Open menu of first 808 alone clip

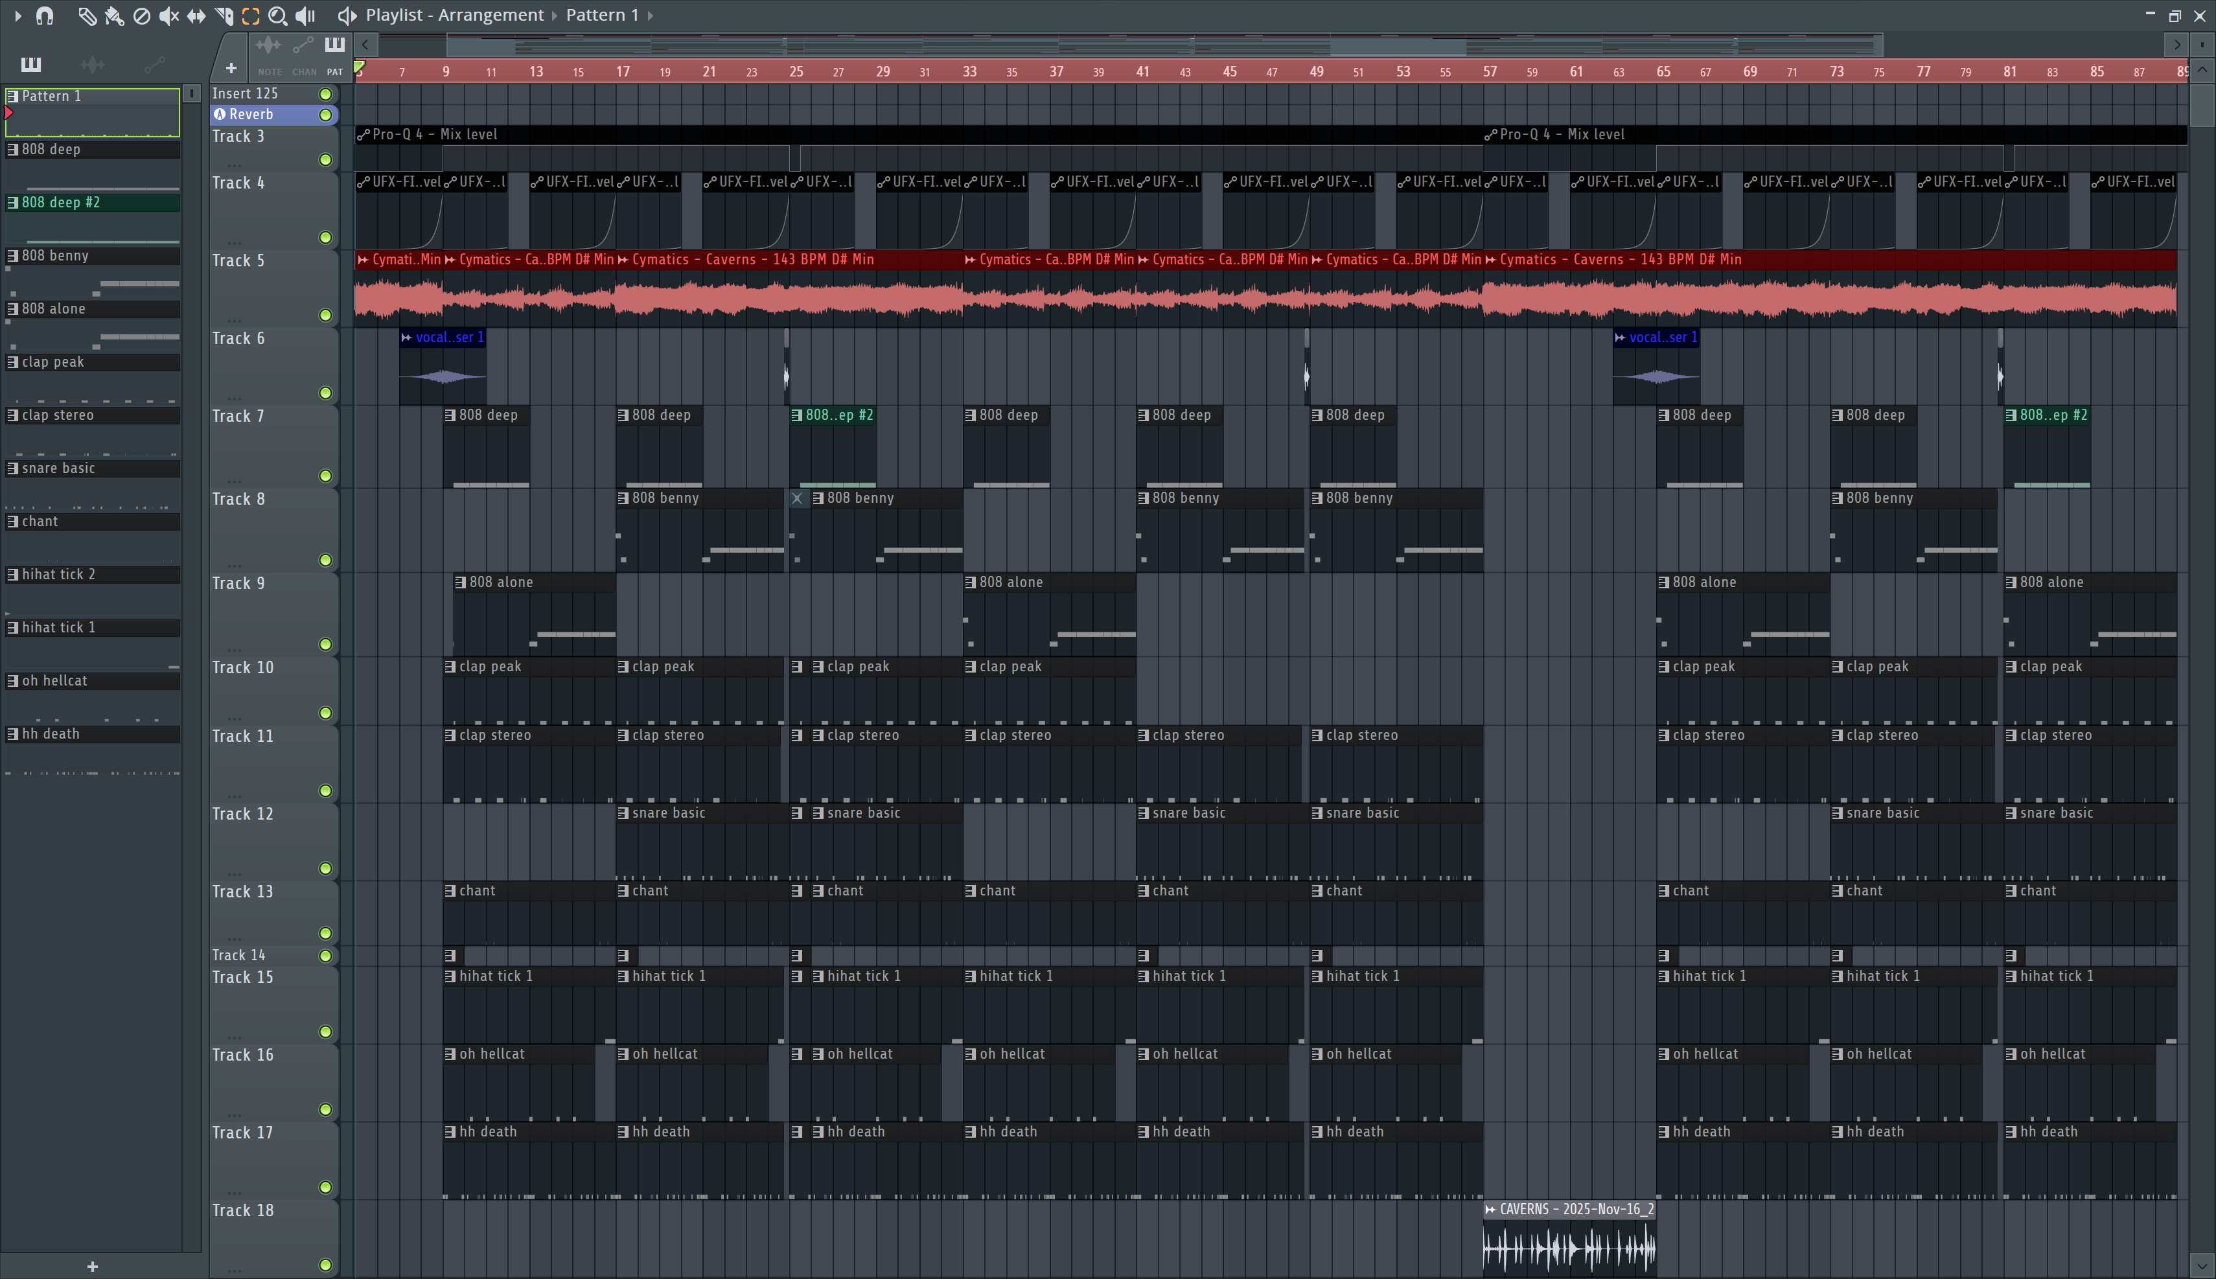(460, 582)
